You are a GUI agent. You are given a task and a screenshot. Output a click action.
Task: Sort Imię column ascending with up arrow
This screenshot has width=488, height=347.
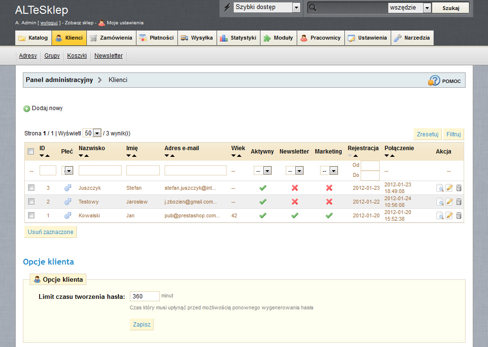pos(134,155)
